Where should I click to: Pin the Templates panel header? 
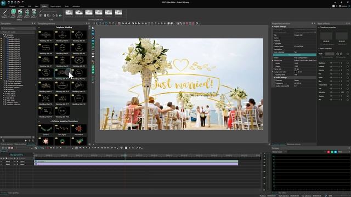click(32, 24)
